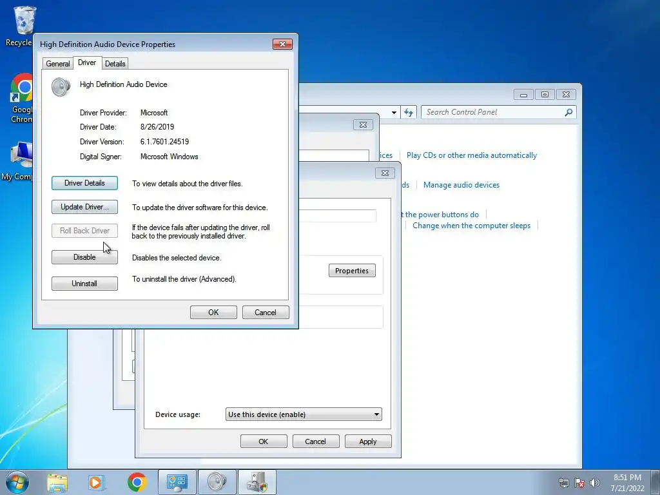Open the Action Center flag icon

click(579, 483)
